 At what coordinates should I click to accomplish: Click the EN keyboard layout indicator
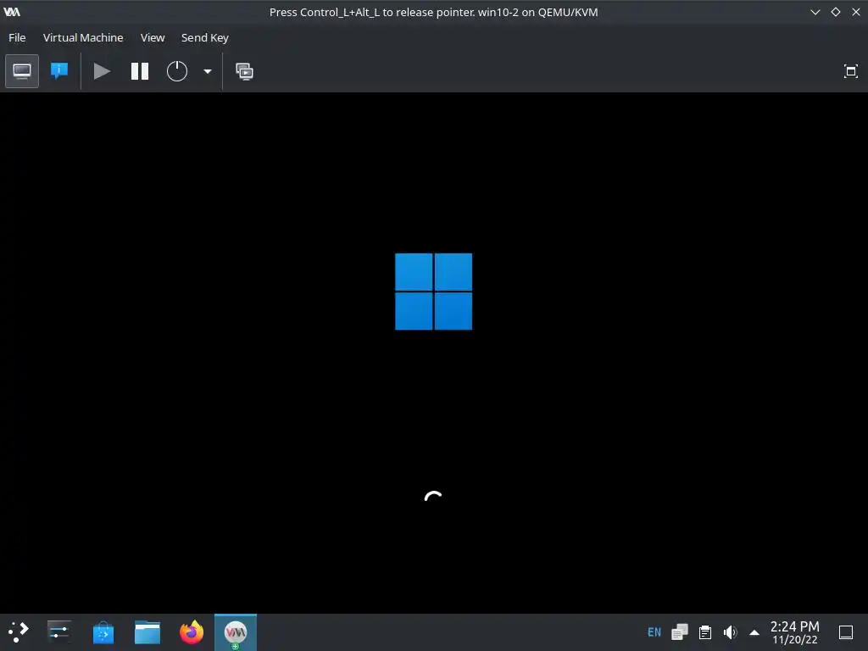[654, 632]
